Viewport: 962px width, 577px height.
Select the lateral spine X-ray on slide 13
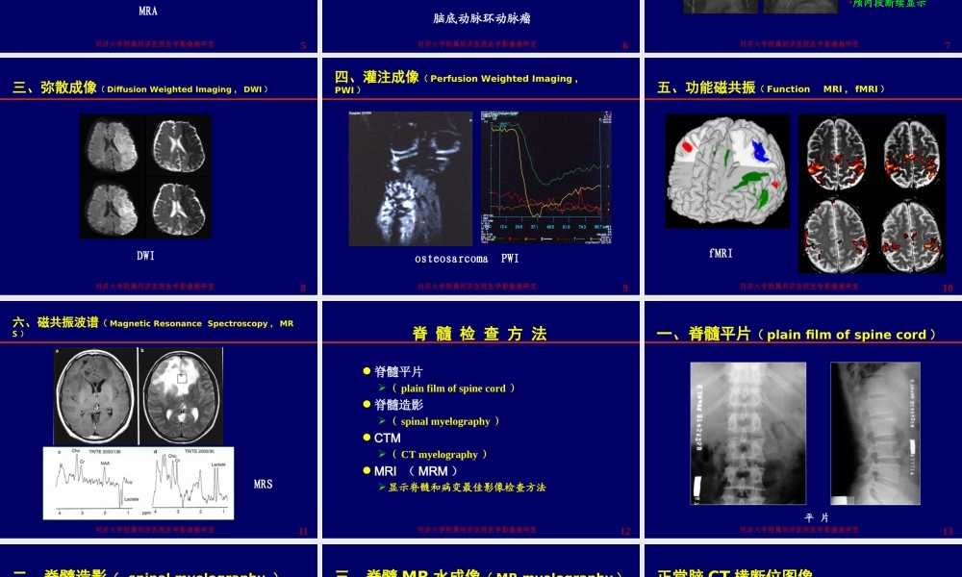click(875, 433)
